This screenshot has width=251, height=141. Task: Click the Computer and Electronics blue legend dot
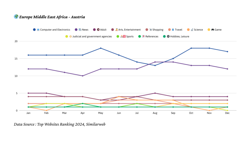pos(34,30)
